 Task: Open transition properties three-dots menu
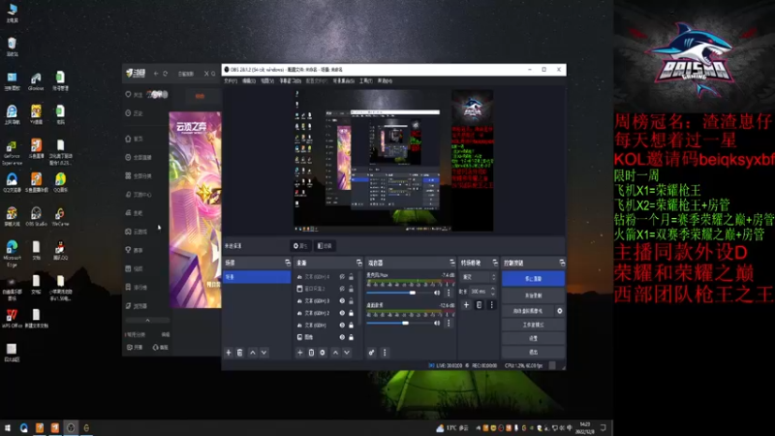point(491,305)
